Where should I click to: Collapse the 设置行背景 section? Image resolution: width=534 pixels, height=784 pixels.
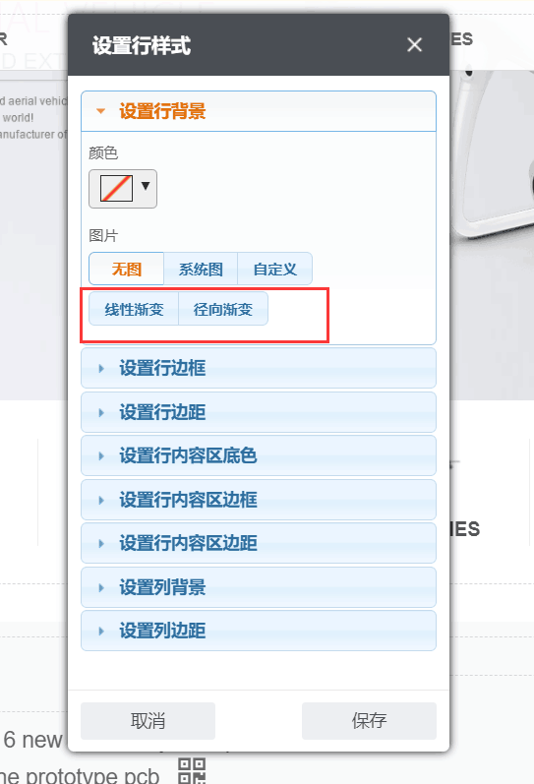click(259, 111)
